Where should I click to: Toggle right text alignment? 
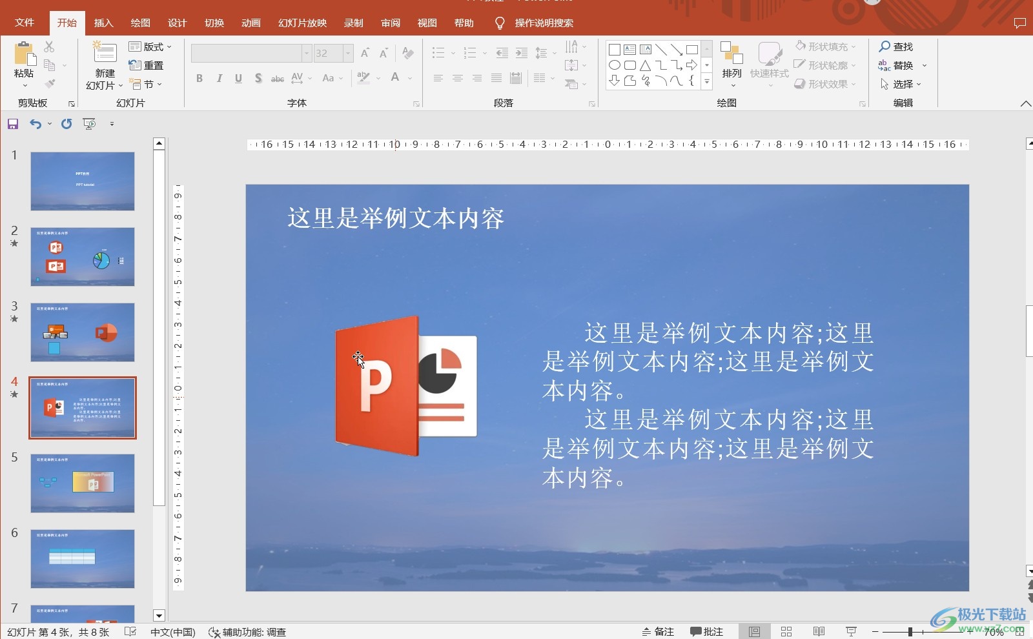(x=476, y=78)
